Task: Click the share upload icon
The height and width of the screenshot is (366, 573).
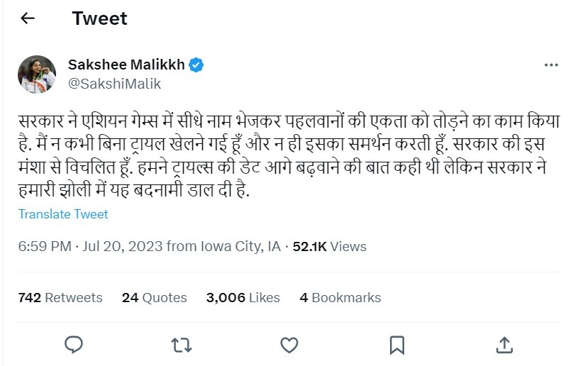Action: pyautogui.click(x=504, y=345)
